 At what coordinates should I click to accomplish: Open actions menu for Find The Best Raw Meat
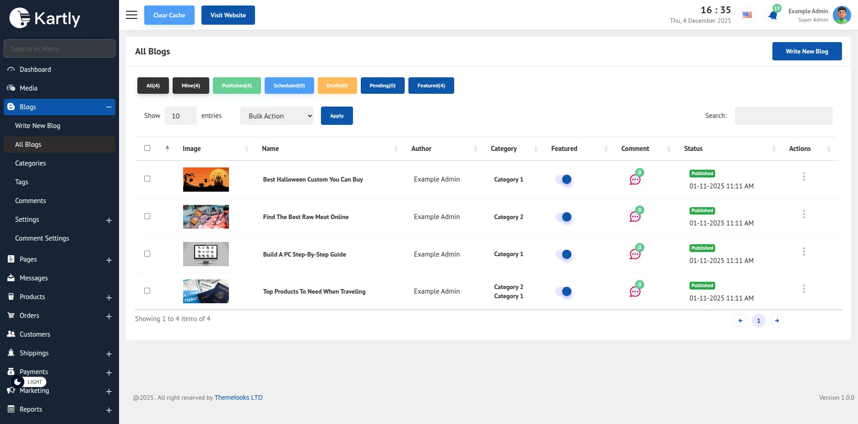tap(804, 214)
